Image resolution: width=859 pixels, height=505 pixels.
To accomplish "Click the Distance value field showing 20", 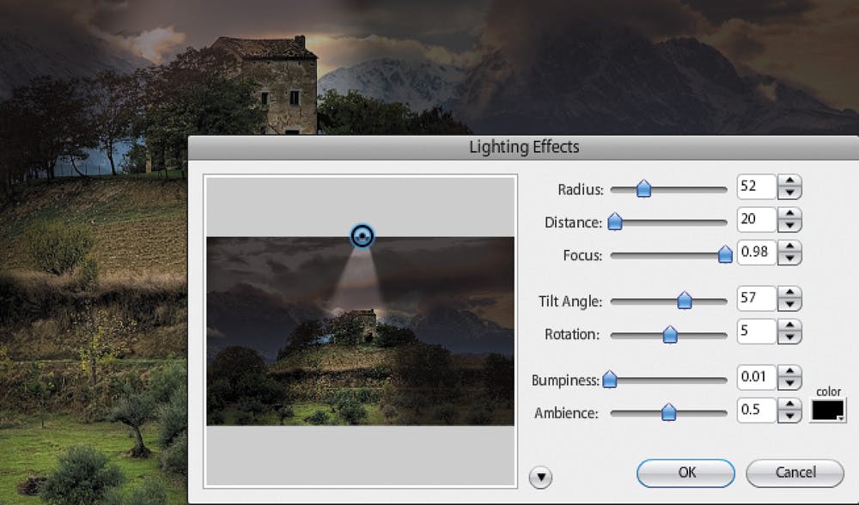I will point(757,220).
